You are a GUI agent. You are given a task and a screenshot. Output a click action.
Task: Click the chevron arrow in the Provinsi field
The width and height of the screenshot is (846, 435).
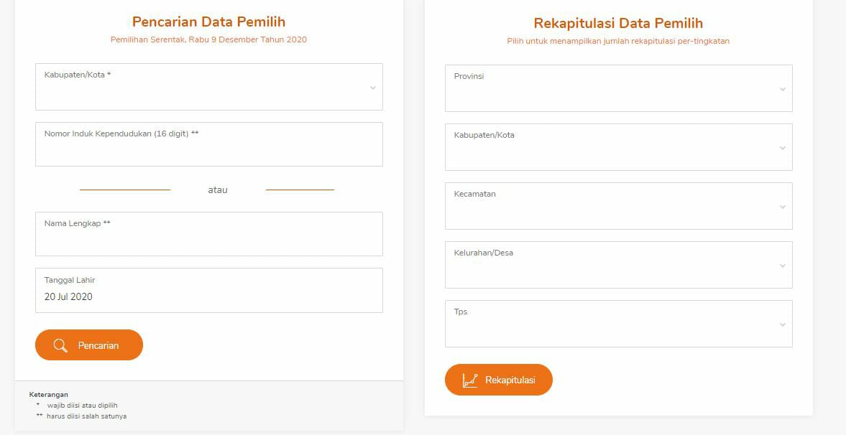point(782,90)
